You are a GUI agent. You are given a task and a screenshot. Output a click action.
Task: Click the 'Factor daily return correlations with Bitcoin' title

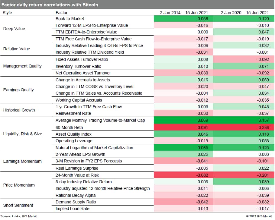coord(50,5)
